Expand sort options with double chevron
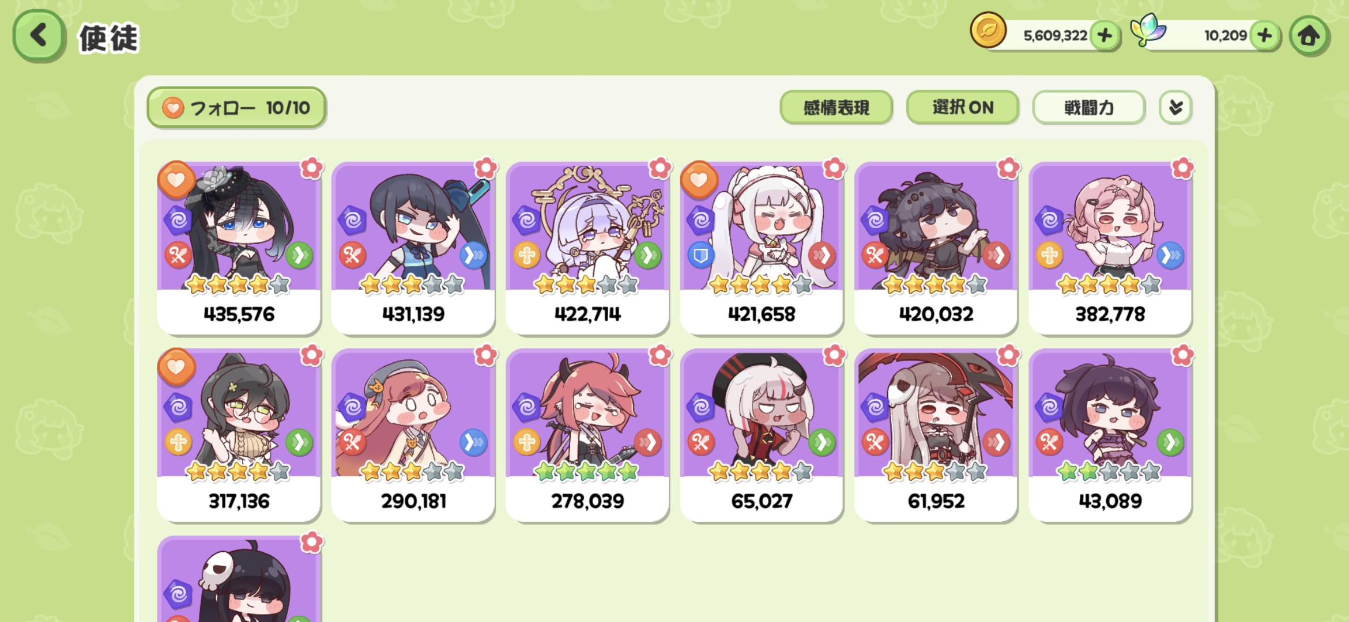The width and height of the screenshot is (1349, 622). (x=1175, y=107)
